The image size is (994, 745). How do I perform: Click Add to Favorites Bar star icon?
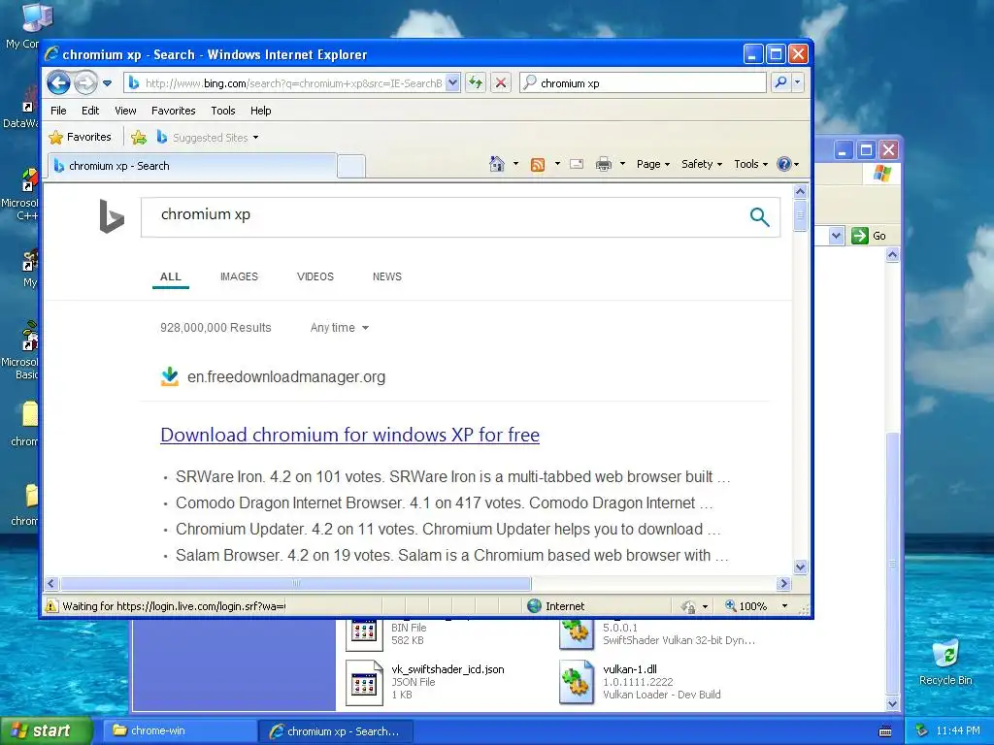(139, 138)
